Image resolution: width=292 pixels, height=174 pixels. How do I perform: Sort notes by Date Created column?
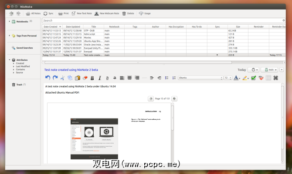[52, 26]
